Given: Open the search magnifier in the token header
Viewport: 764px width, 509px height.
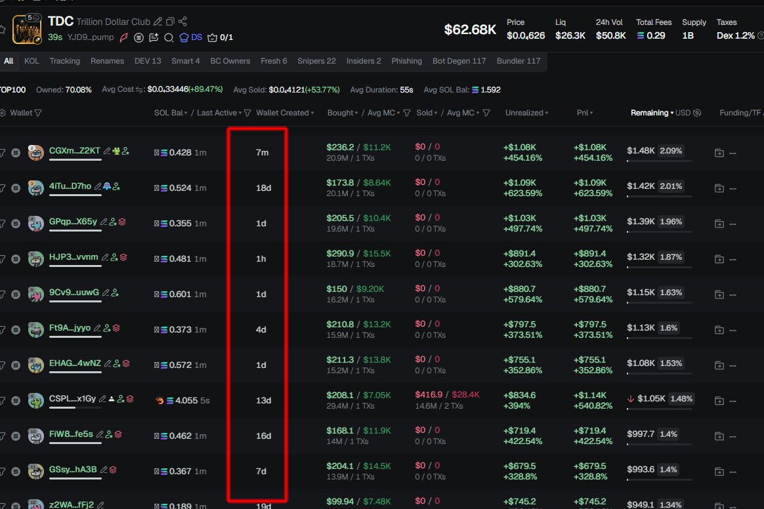Looking at the screenshot, I should (x=168, y=37).
